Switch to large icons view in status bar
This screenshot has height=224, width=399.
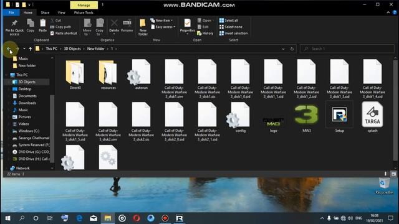(x=393, y=174)
